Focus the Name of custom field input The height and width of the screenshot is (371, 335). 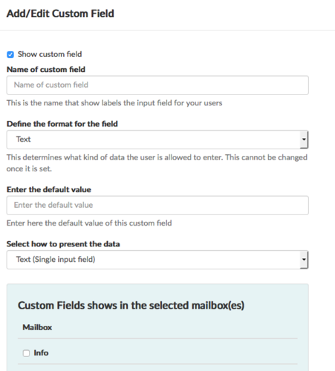[x=157, y=85]
